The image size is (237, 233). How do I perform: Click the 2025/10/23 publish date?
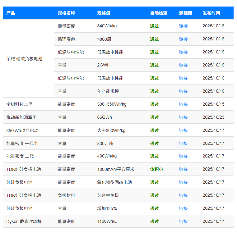point(213,117)
